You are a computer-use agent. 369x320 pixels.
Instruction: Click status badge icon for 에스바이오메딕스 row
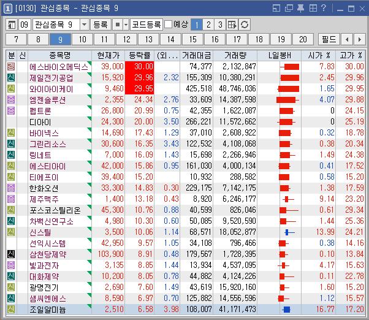click(x=11, y=66)
